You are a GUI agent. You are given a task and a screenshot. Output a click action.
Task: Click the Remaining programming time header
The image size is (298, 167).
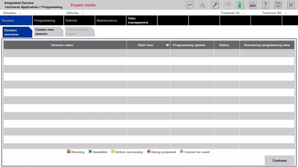pos(267,45)
